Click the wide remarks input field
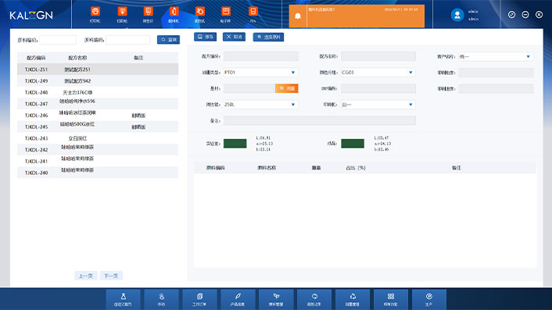 319,120
